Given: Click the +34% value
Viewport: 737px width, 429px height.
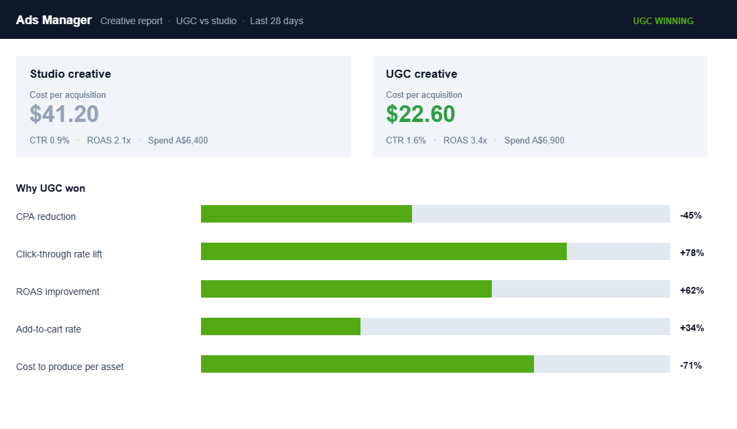Looking at the screenshot, I should coord(691,328).
